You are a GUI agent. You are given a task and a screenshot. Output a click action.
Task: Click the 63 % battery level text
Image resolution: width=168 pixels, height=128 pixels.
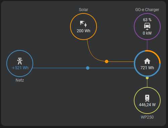click(147, 20)
